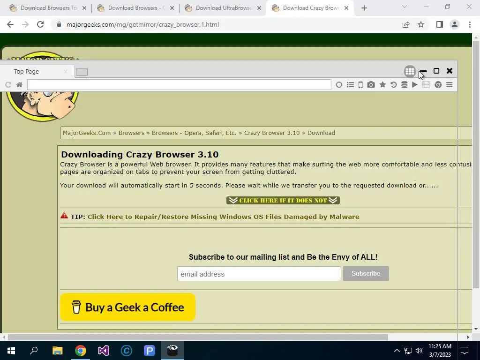Viewport: 480px width, 360px height.
Task: Click the home icon in overlay browser
Action: coord(19,85)
